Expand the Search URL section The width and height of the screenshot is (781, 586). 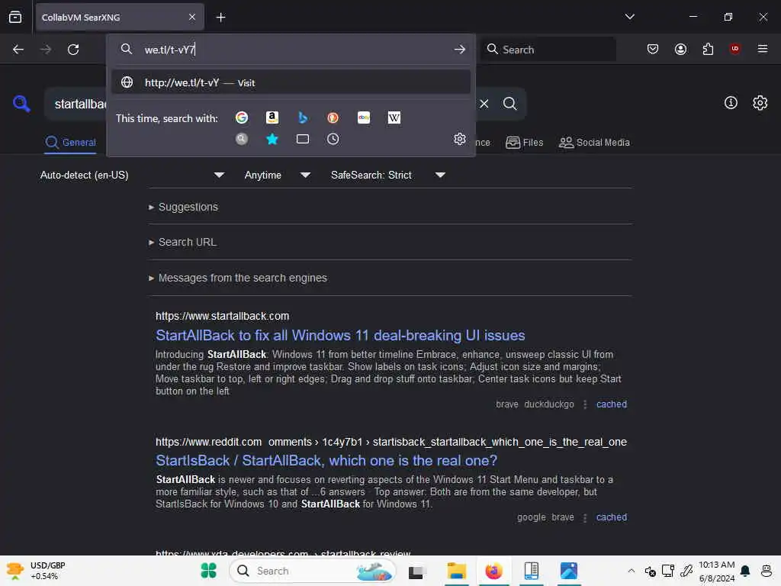(x=182, y=242)
